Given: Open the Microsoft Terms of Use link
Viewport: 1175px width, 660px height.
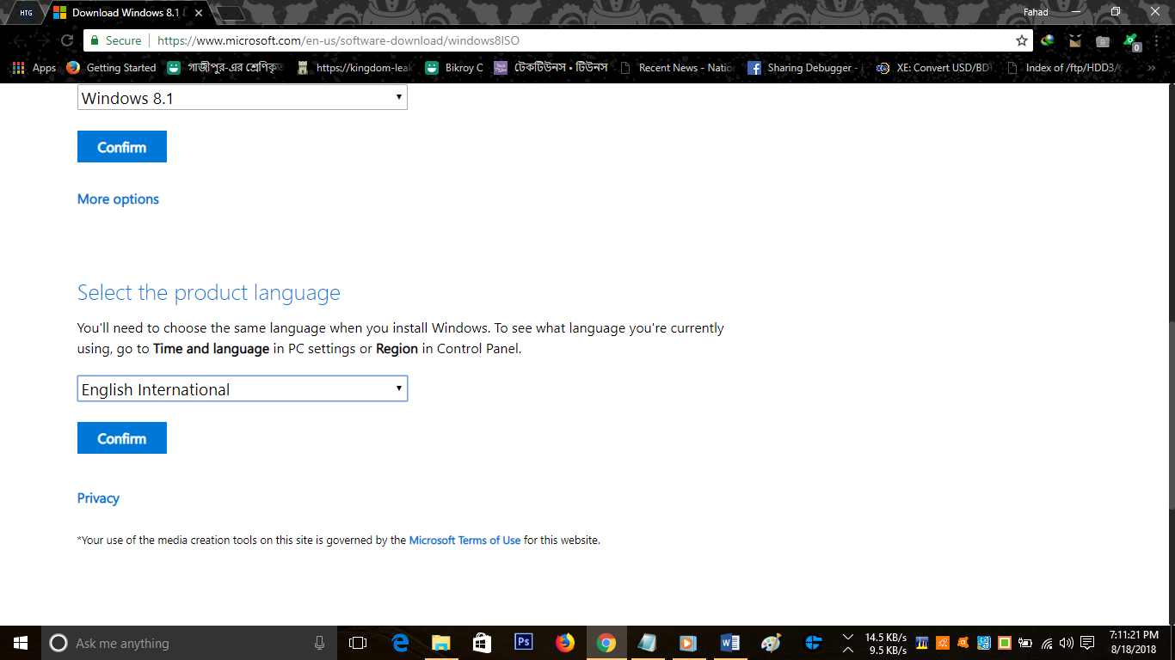Looking at the screenshot, I should 464,541.
